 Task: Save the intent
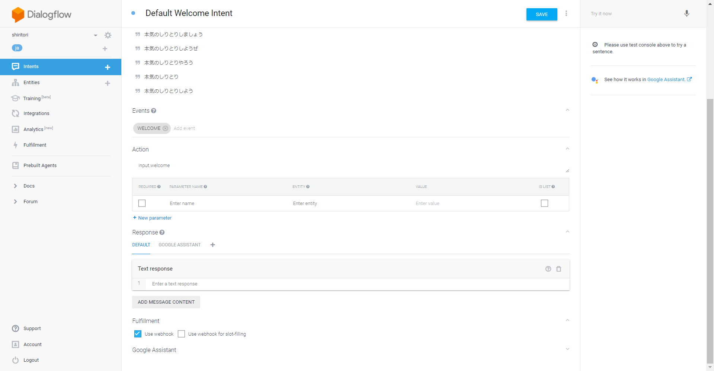point(541,15)
